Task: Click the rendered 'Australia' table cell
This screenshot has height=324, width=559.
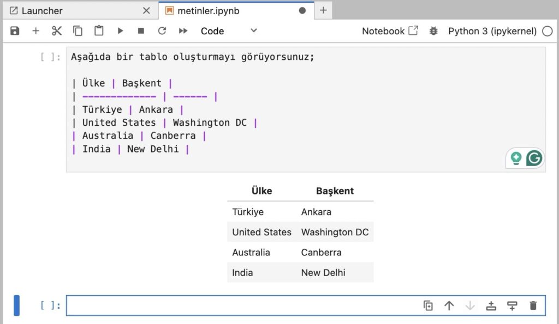Action: (251, 253)
